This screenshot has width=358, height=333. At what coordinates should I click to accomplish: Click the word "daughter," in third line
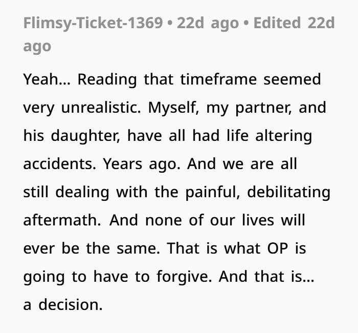pos(85,136)
